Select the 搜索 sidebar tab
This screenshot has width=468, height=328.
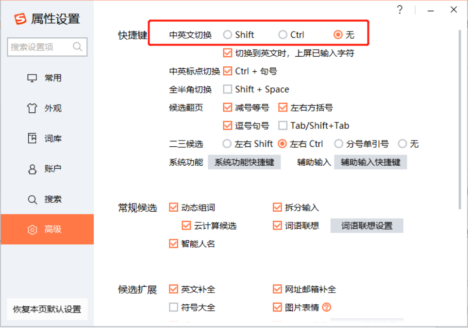coord(47,199)
